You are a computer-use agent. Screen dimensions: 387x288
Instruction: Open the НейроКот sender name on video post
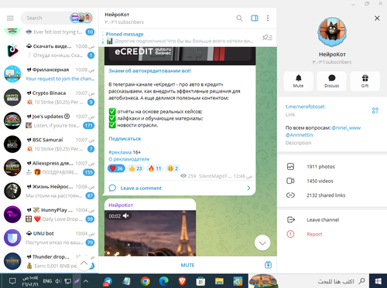(121, 205)
